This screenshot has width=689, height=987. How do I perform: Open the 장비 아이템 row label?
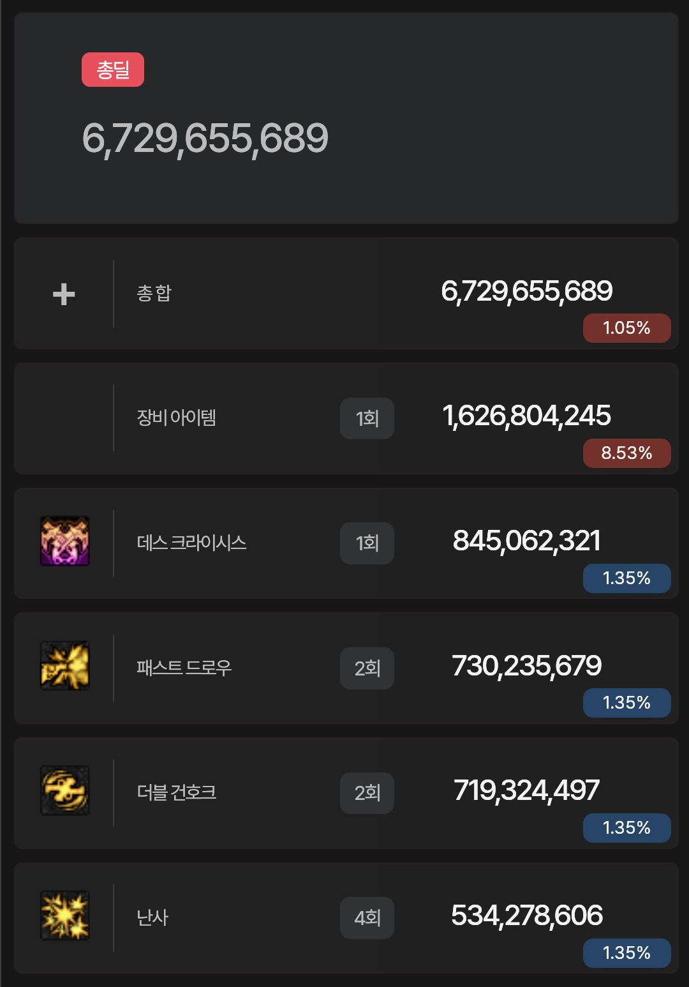coord(177,418)
